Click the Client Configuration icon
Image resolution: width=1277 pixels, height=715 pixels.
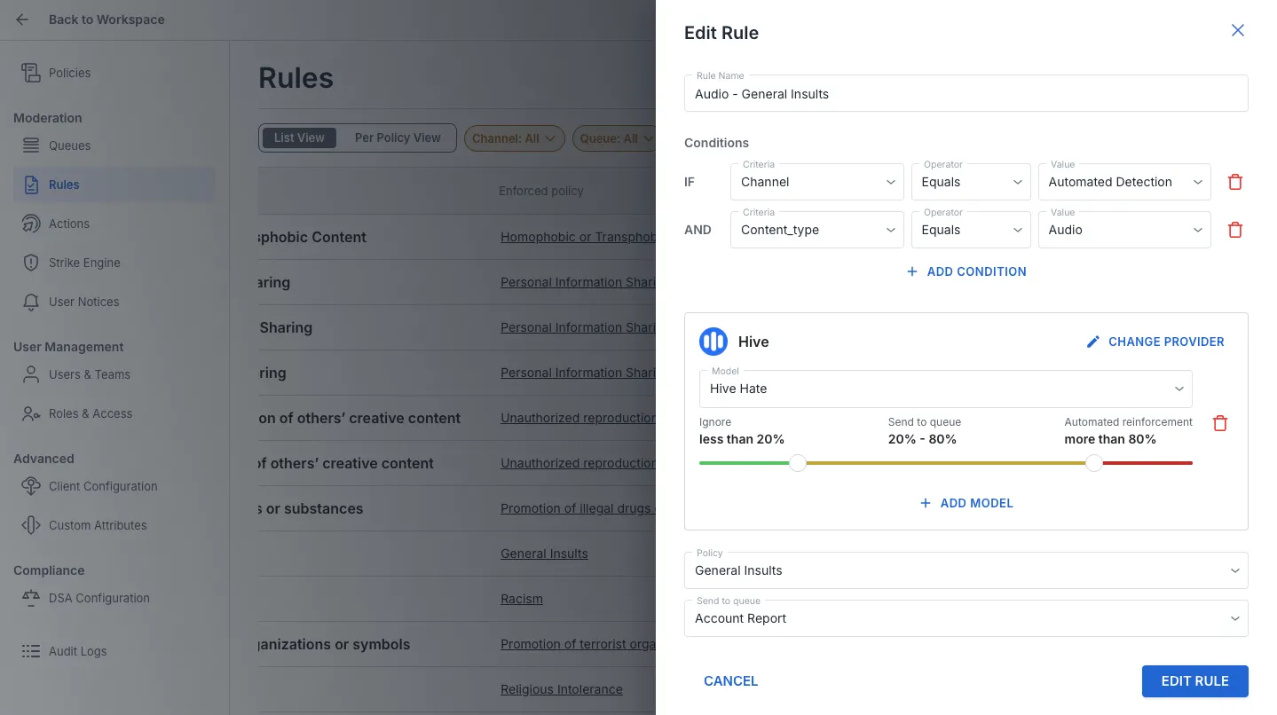point(31,486)
